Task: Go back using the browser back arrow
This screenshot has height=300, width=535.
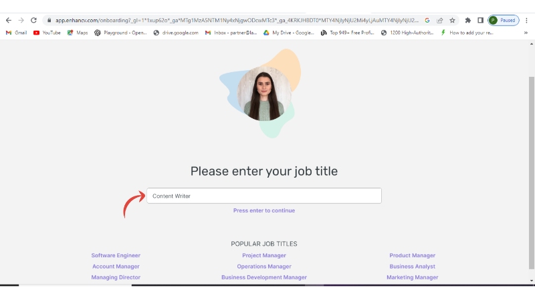Action: tap(9, 21)
